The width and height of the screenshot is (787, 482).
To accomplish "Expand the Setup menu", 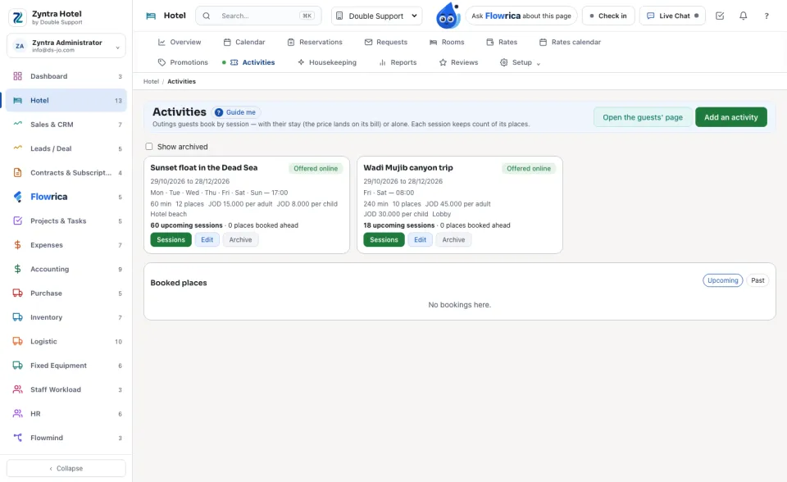I will tap(520, 62).
